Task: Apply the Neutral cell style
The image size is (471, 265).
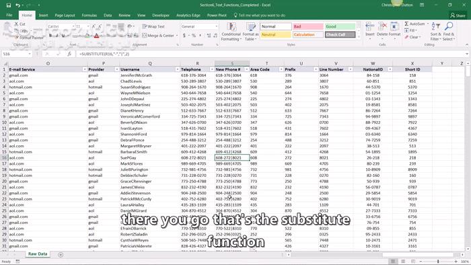Action: click(275, 34)
